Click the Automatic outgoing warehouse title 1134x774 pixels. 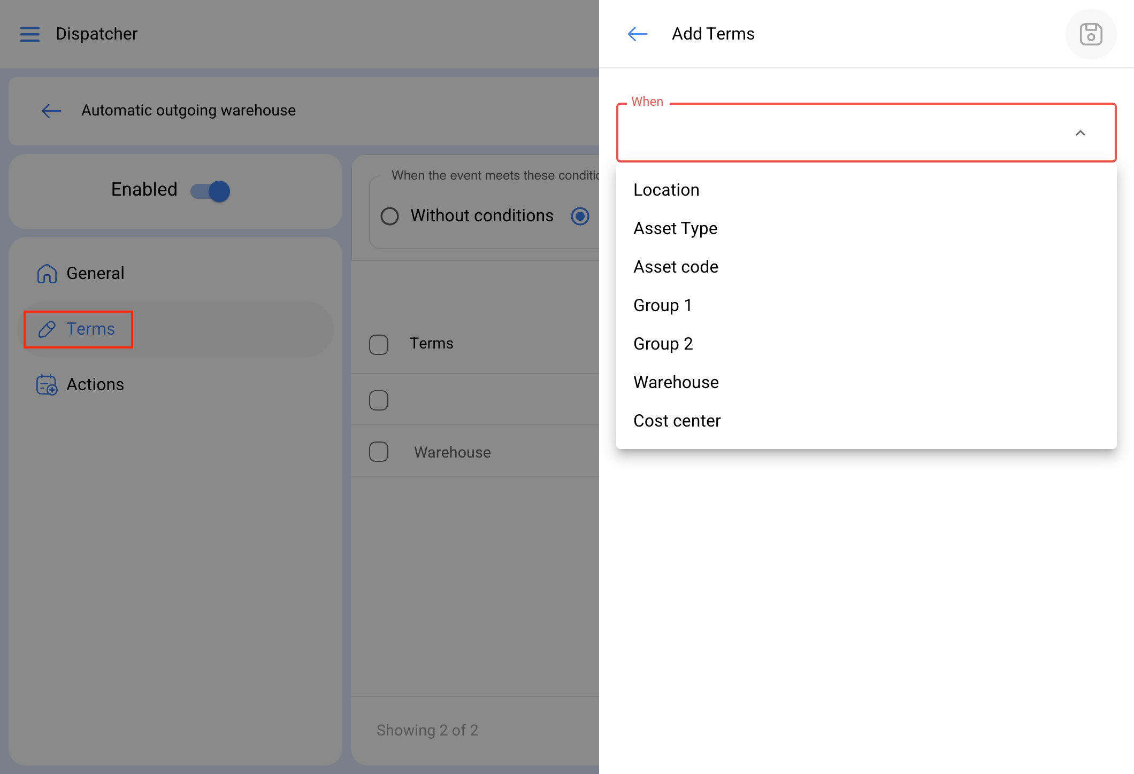[x=188, y=111]
